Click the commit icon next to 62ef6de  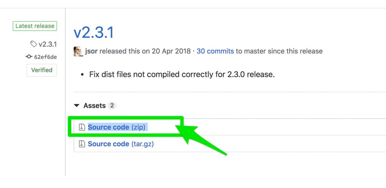[29, 57]
